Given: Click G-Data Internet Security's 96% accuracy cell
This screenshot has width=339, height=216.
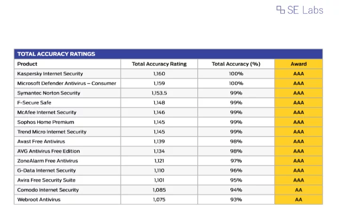Looking at the screenshot, I should pos(236,171).
